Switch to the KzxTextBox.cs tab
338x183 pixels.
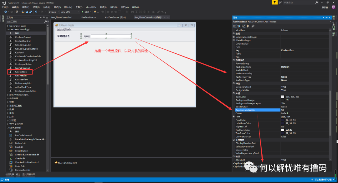coord(89,17)
